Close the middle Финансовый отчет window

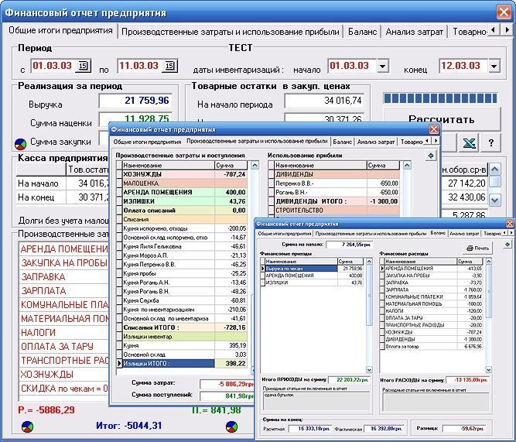434,129
